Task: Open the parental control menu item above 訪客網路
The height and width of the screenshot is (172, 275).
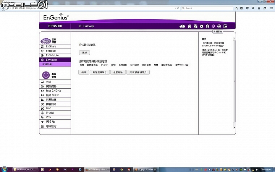Action: pos(55,100)
